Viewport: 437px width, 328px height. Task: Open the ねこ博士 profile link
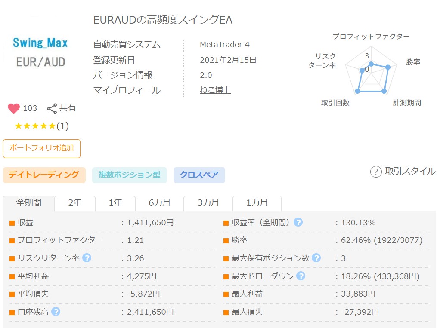(215, 90)
